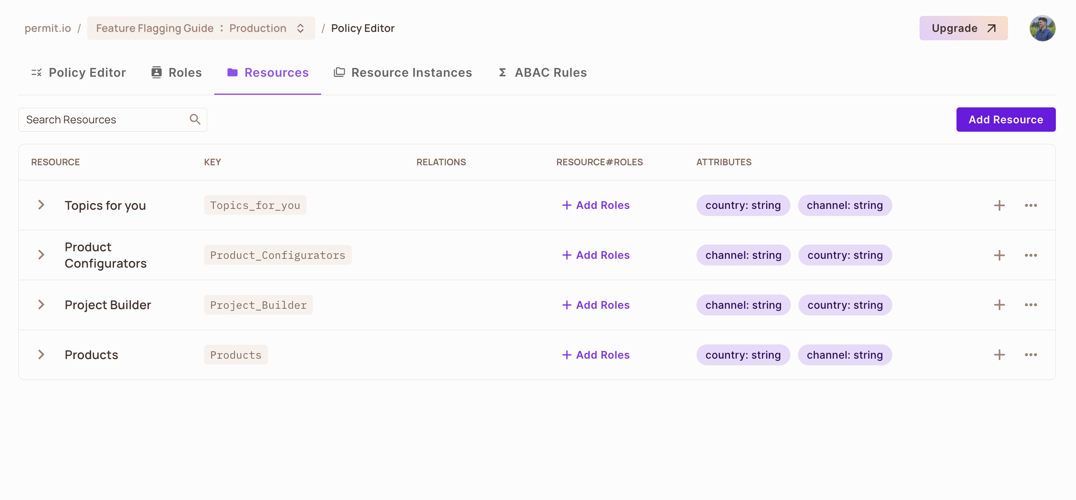Expand the Topics for you resource row
This screenshot has height=500, width=1076.
coord(41,205)
